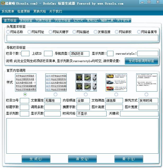Click the large generated code text area

pyautogui.click(x=82, y=136)
